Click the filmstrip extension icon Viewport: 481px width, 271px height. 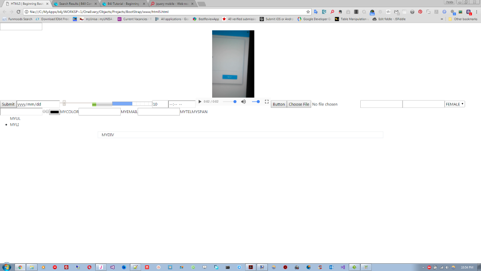pyautogui.click(x=356, y=12)
